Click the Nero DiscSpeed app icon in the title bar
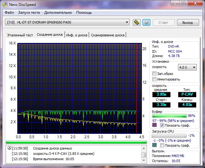This screenshot has height=168, width=205. click(x=5, y=5)
